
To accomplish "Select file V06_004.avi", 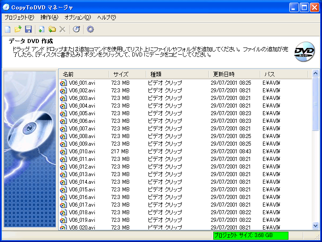I will (82, 106).
